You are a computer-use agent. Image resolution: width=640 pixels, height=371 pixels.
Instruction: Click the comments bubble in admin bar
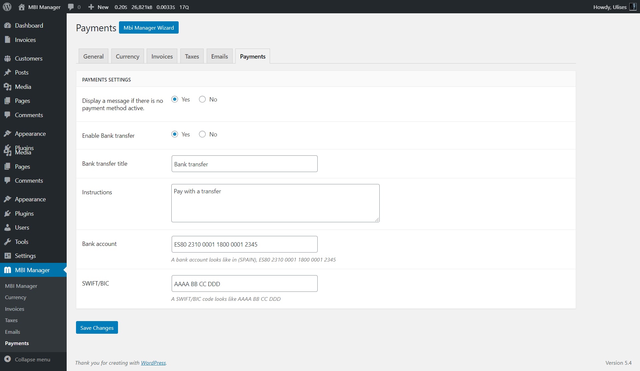pyautogui.click(x=71, y=7)
